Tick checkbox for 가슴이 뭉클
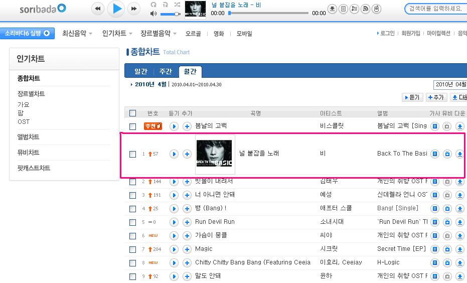 point(133,236)
